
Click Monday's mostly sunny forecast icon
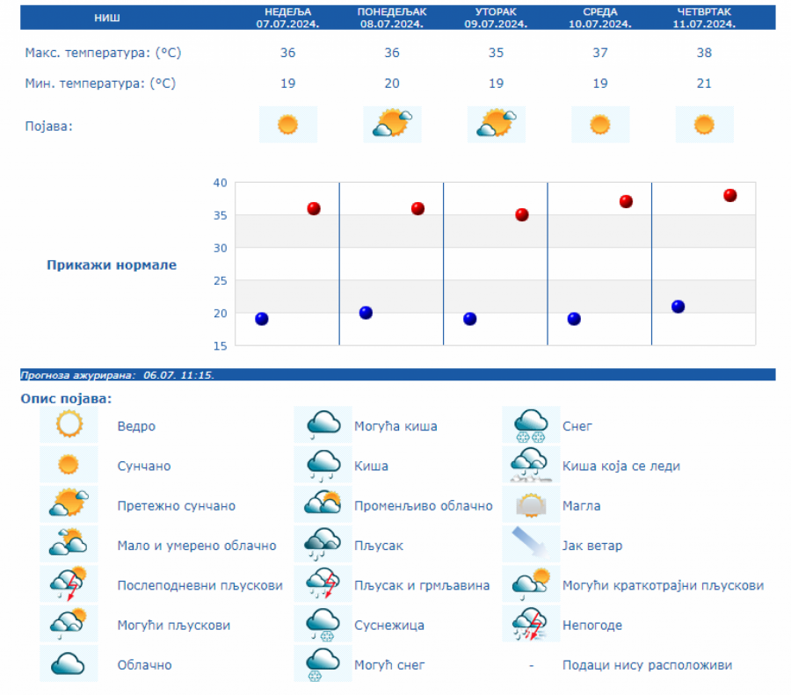click(392, 125)
